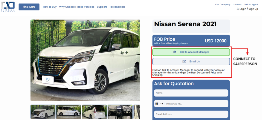Open the Our Company link

(x=223, y=5)
